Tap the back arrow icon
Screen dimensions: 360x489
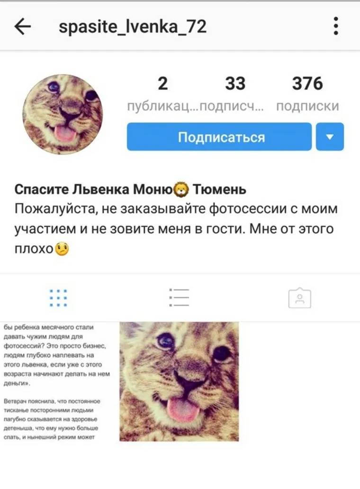23,27
